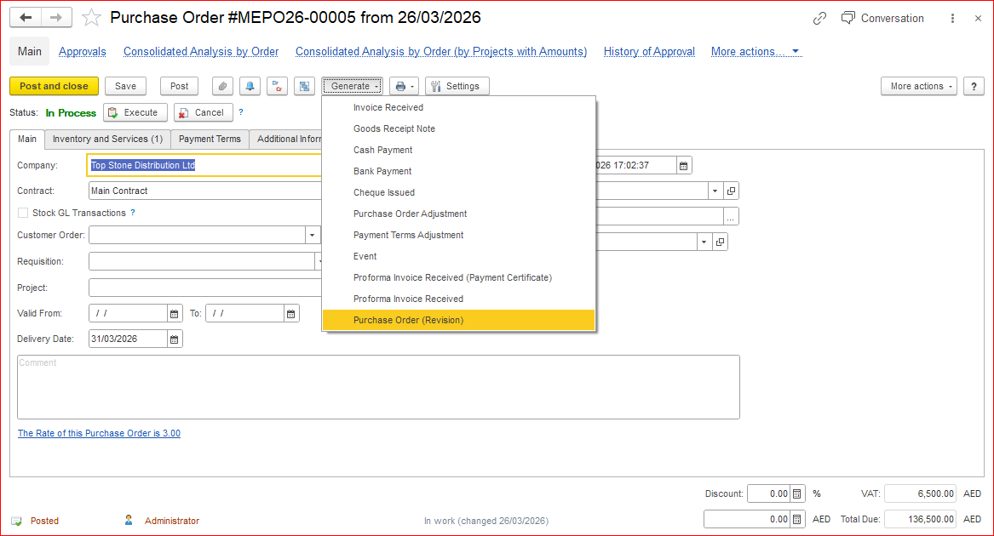Image resolution: width=994 pixels, height=536 pixels.
Task: Navigate back with the left arrow
Action: point(26,18)
